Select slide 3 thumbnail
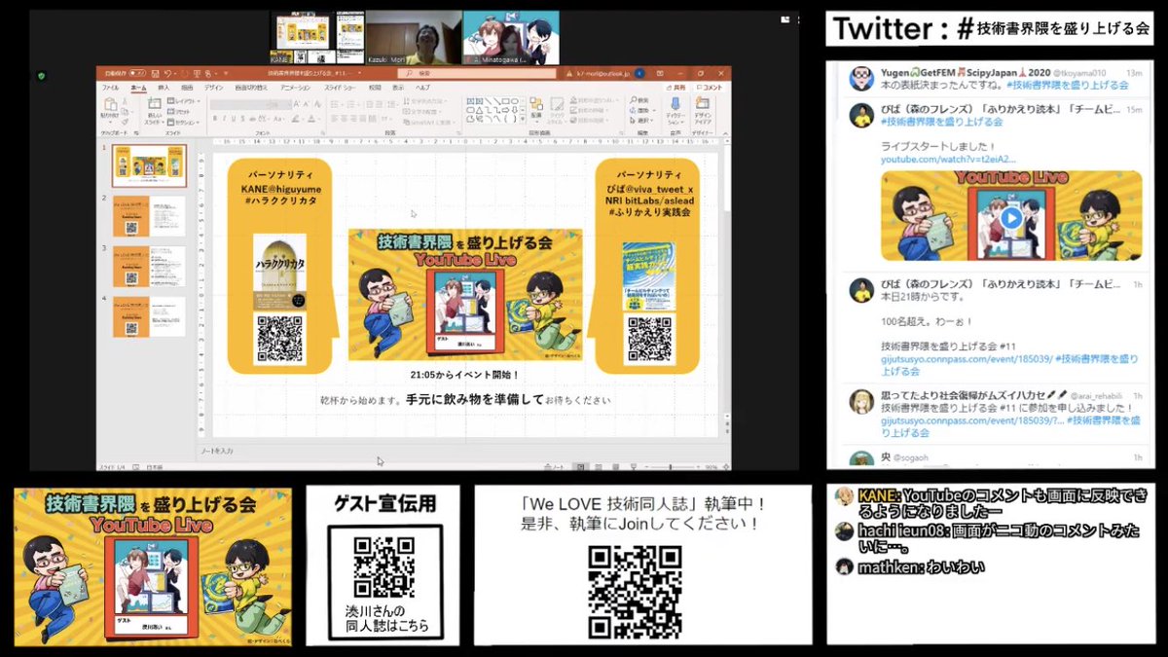This screenshot has height=657, width=1168. [149, 267]
